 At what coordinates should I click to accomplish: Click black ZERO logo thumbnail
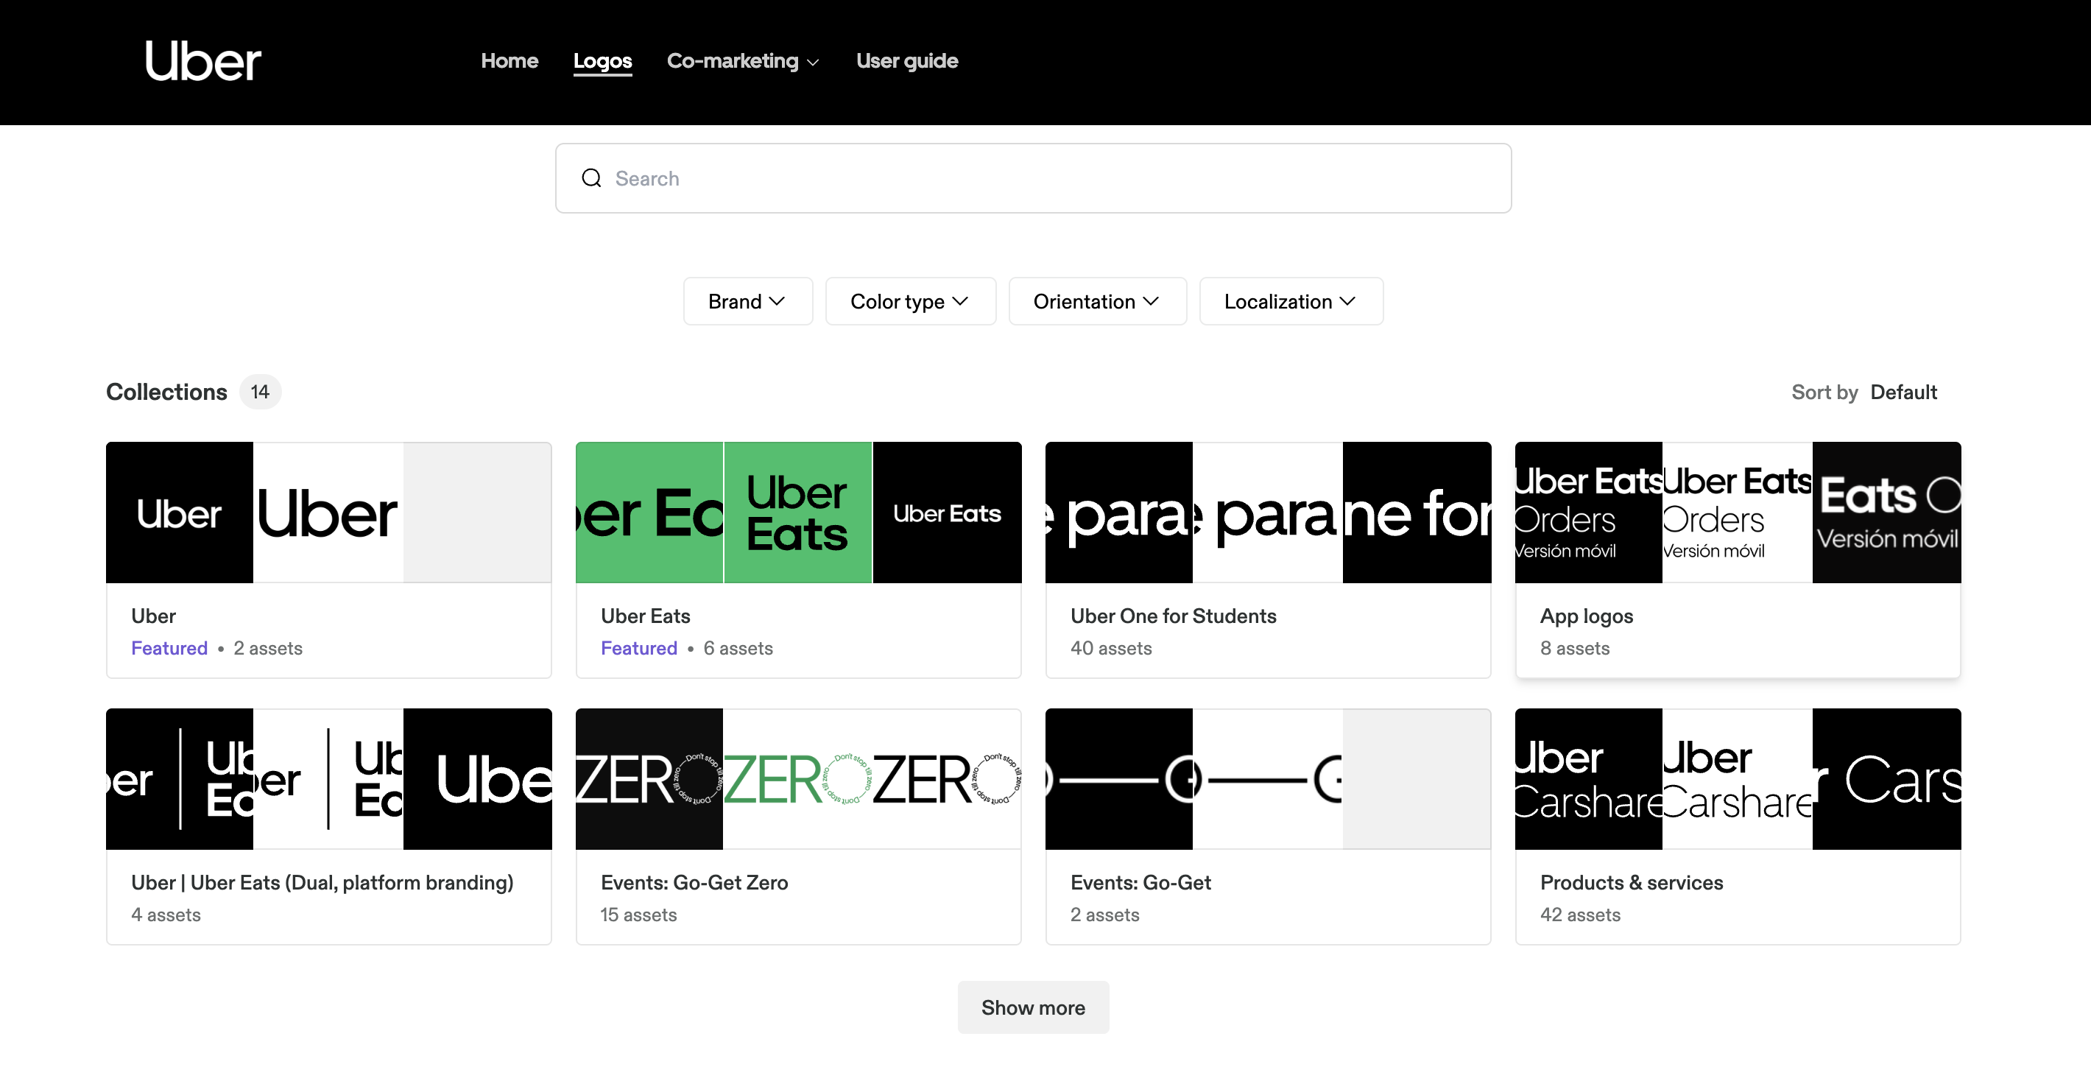click(649, 778)
